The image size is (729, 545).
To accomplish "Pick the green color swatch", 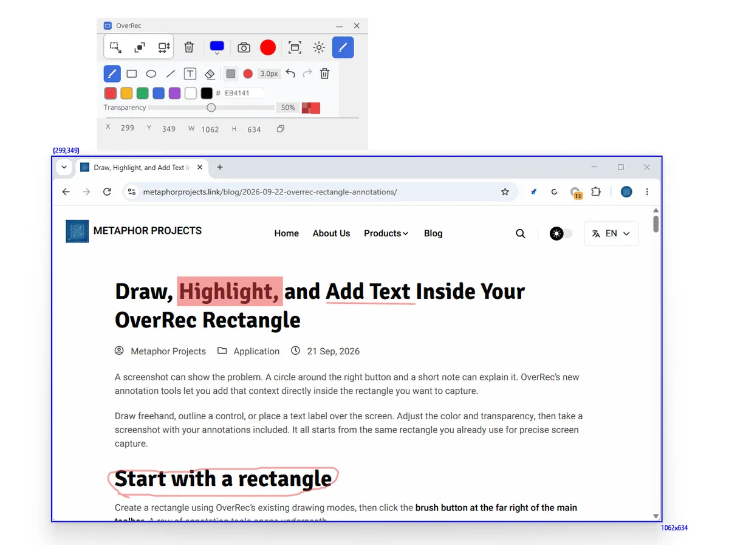I will pos(142,93).
